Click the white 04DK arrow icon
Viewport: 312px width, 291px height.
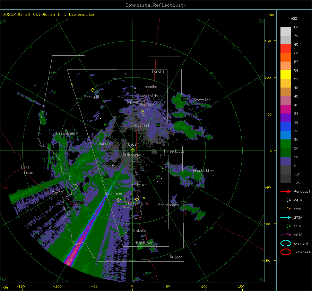tap(286, 200)
